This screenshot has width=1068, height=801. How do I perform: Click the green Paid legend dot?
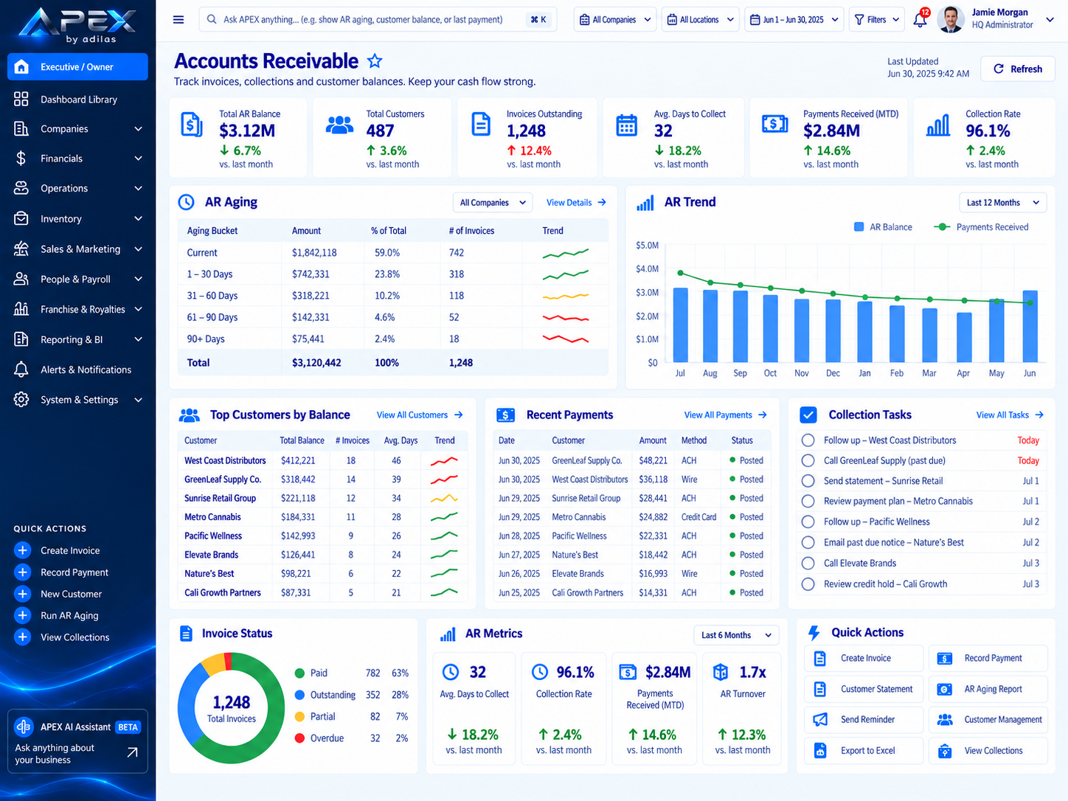(x=299, y=673)
